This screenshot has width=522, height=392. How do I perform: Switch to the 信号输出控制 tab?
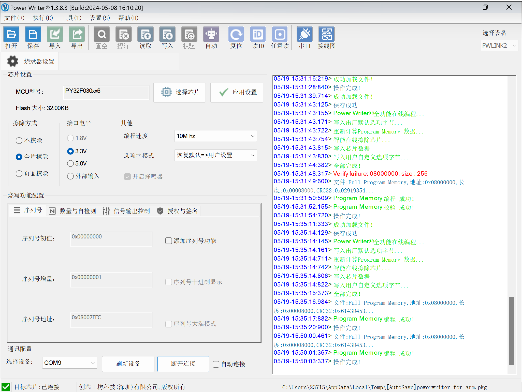click(127, 211)
